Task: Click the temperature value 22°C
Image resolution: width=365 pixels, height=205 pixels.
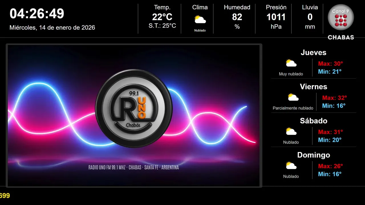Action: tap(162, 17)
